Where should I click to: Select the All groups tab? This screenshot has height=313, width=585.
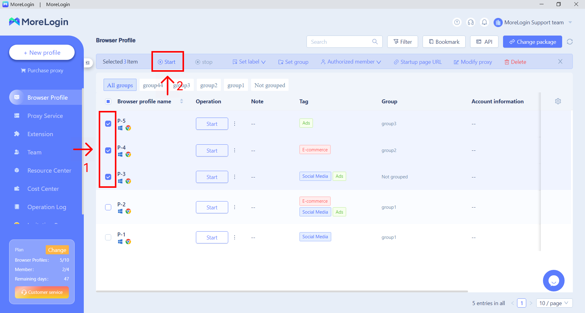120,85
